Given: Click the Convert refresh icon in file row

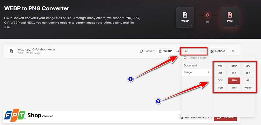Looking at the screenshot, I should click(141, 51).
